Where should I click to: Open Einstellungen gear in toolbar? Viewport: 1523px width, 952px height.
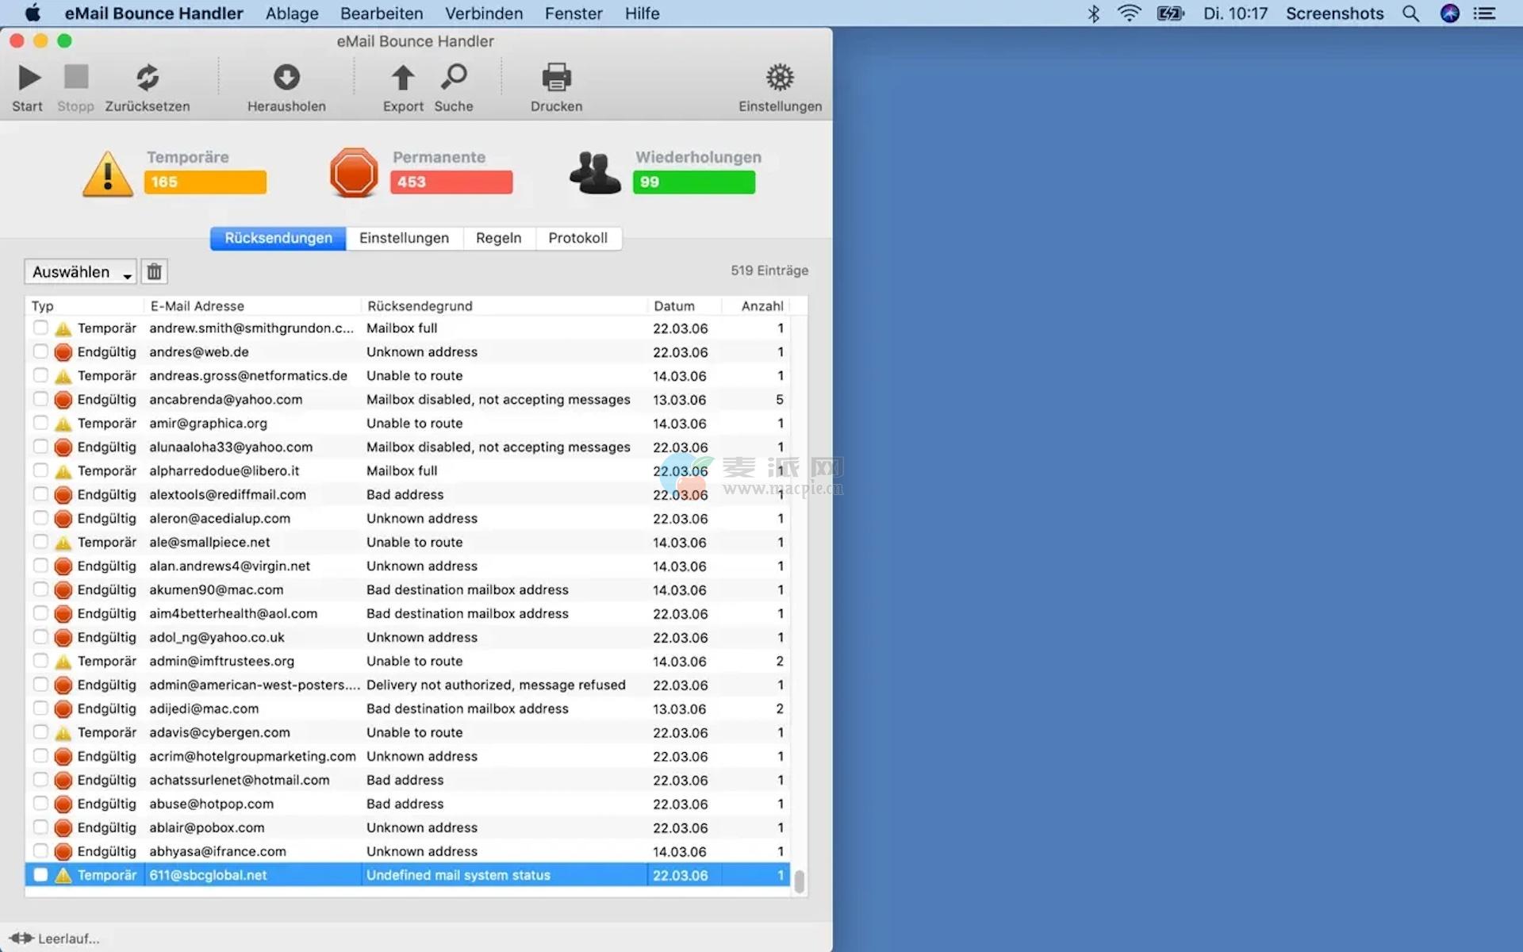pyautogui.click(x=780, y=78)
